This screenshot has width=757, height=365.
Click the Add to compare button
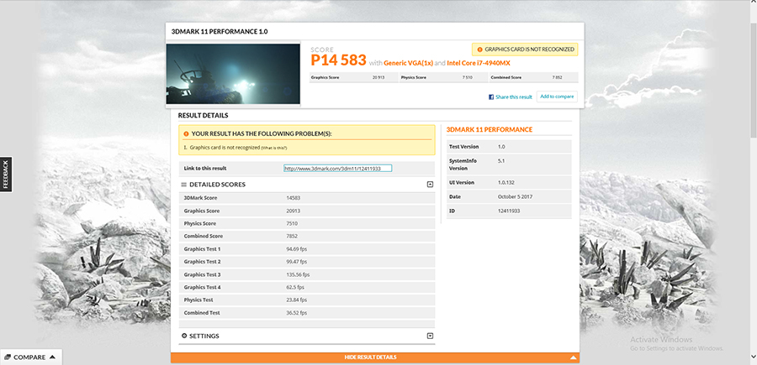[557, 96]
